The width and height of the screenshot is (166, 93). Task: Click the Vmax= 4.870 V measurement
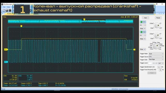click(x=26, y=83)
